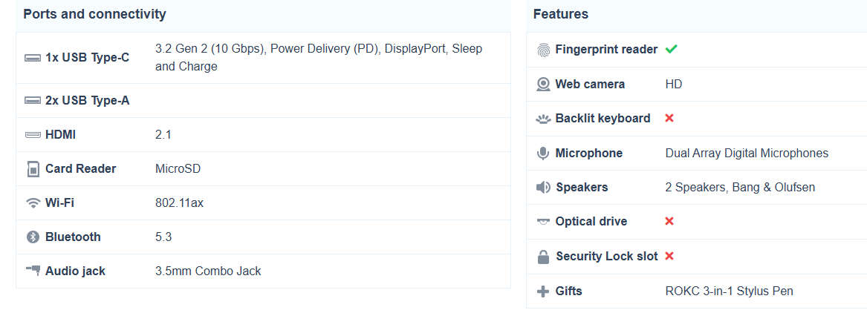Screen dimensions: 867x333
Task: Click the Microphone icon
Action: click(544, 154)
